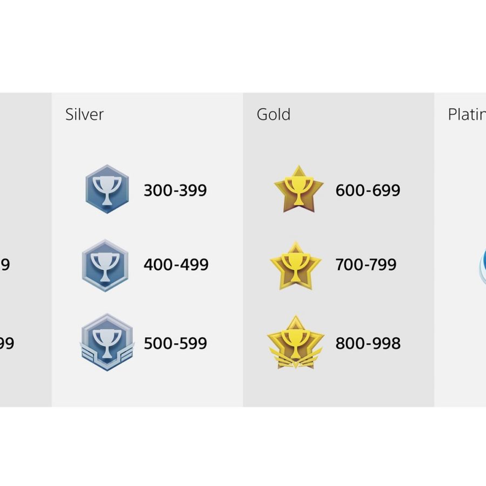Click the 300-399 level range text
Screen dimensions: 486x486
click(175, 190)
